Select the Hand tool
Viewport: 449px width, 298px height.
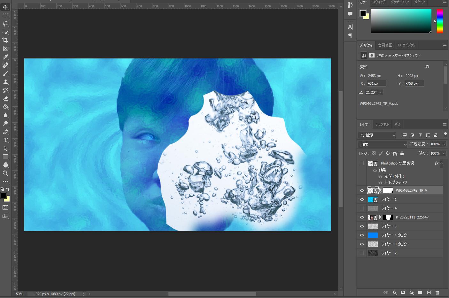click(x=5, y=165)
